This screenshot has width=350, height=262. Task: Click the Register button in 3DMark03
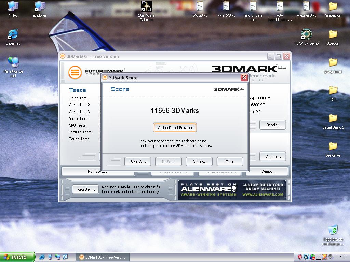pyautogui.click(x=85, y=189)
